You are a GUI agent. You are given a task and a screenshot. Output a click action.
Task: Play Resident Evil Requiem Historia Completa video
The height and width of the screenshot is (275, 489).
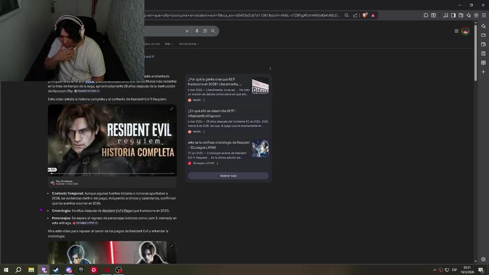[x=112, y=140]
